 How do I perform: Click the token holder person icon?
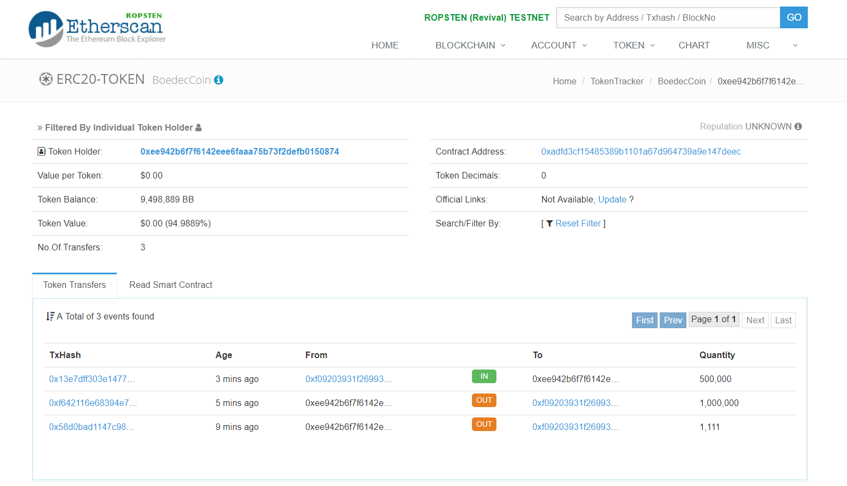(199, 128)
